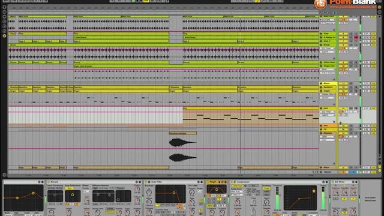Click the Reverb Freeze button

pos(110,209)
